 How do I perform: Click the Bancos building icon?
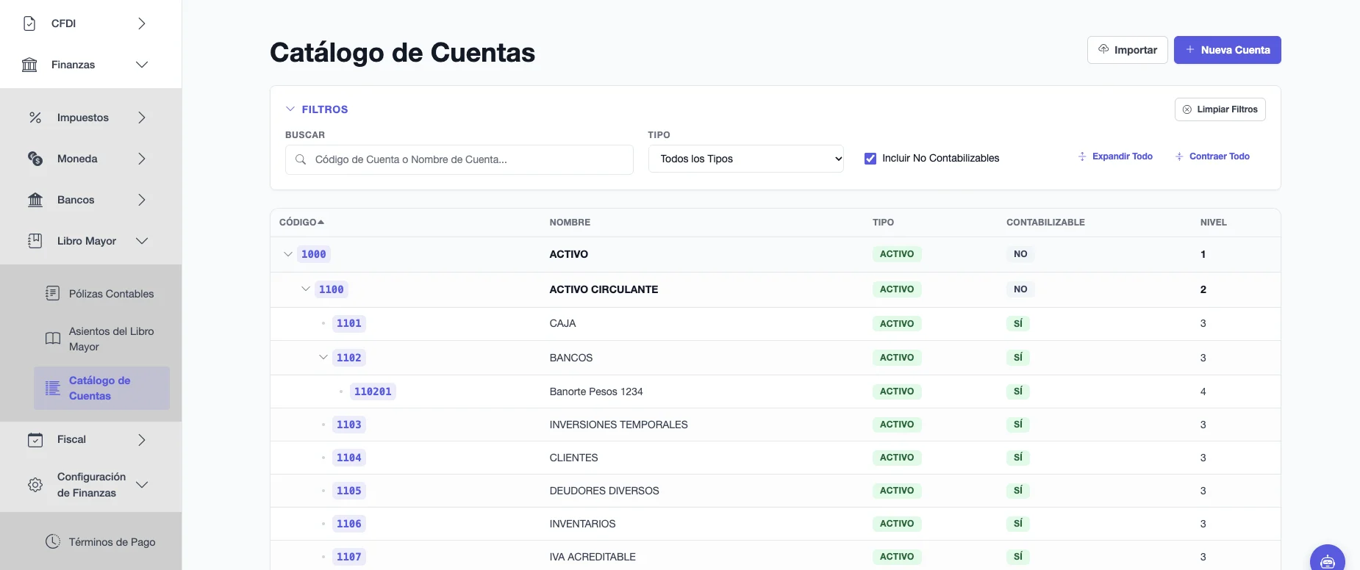[x=35, y=200]
